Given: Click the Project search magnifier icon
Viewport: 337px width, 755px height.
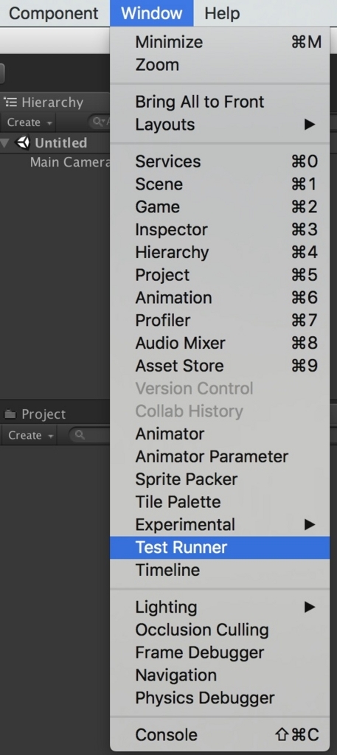Looking at the screenshot, I should (x=80, y=435).
